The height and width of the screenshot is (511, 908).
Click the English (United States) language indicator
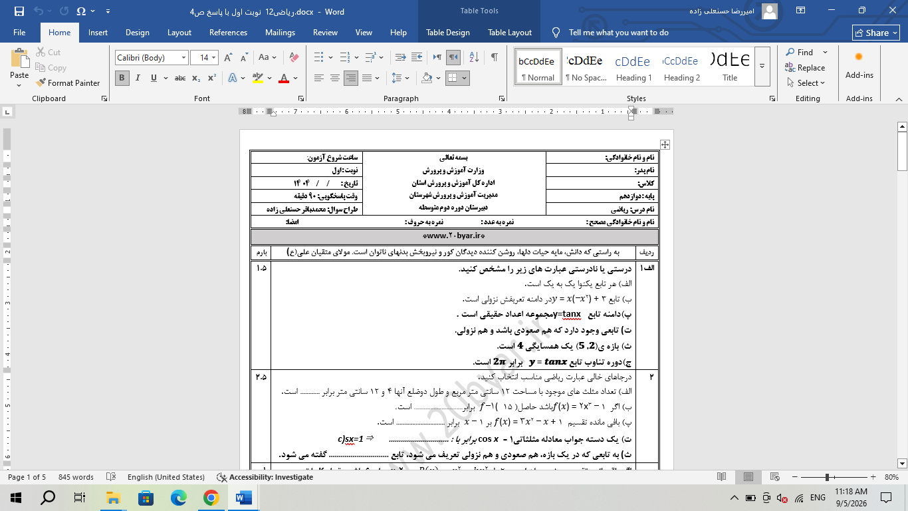coord(166,477)
